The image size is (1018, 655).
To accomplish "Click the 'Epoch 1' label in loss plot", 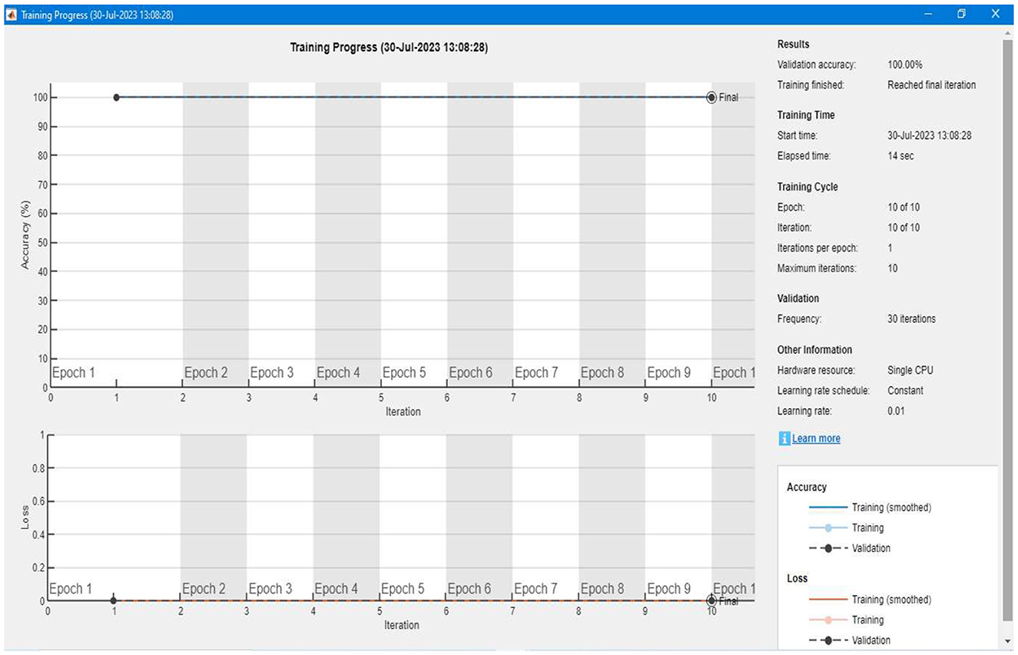I will 71,589.
